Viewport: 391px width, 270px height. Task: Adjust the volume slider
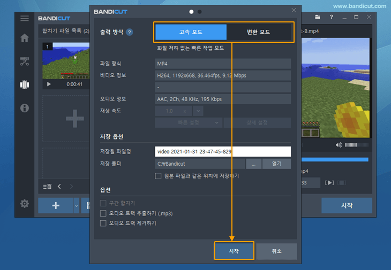(x=357, y=145)
